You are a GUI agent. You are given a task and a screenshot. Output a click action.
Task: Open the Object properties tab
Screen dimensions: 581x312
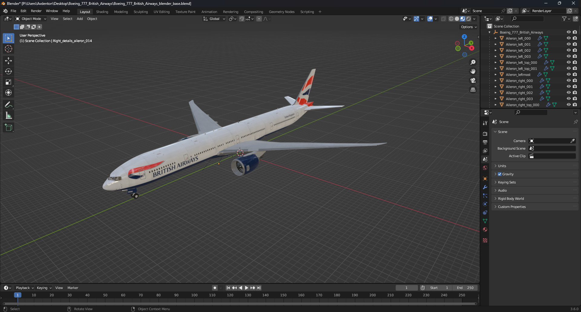tap(485, 178)
